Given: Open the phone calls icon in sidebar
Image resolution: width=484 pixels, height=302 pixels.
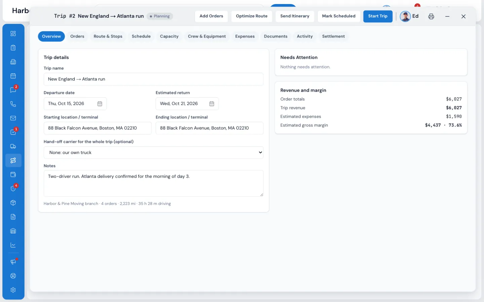Looking at the screenshot, I should tap(13, 104).
